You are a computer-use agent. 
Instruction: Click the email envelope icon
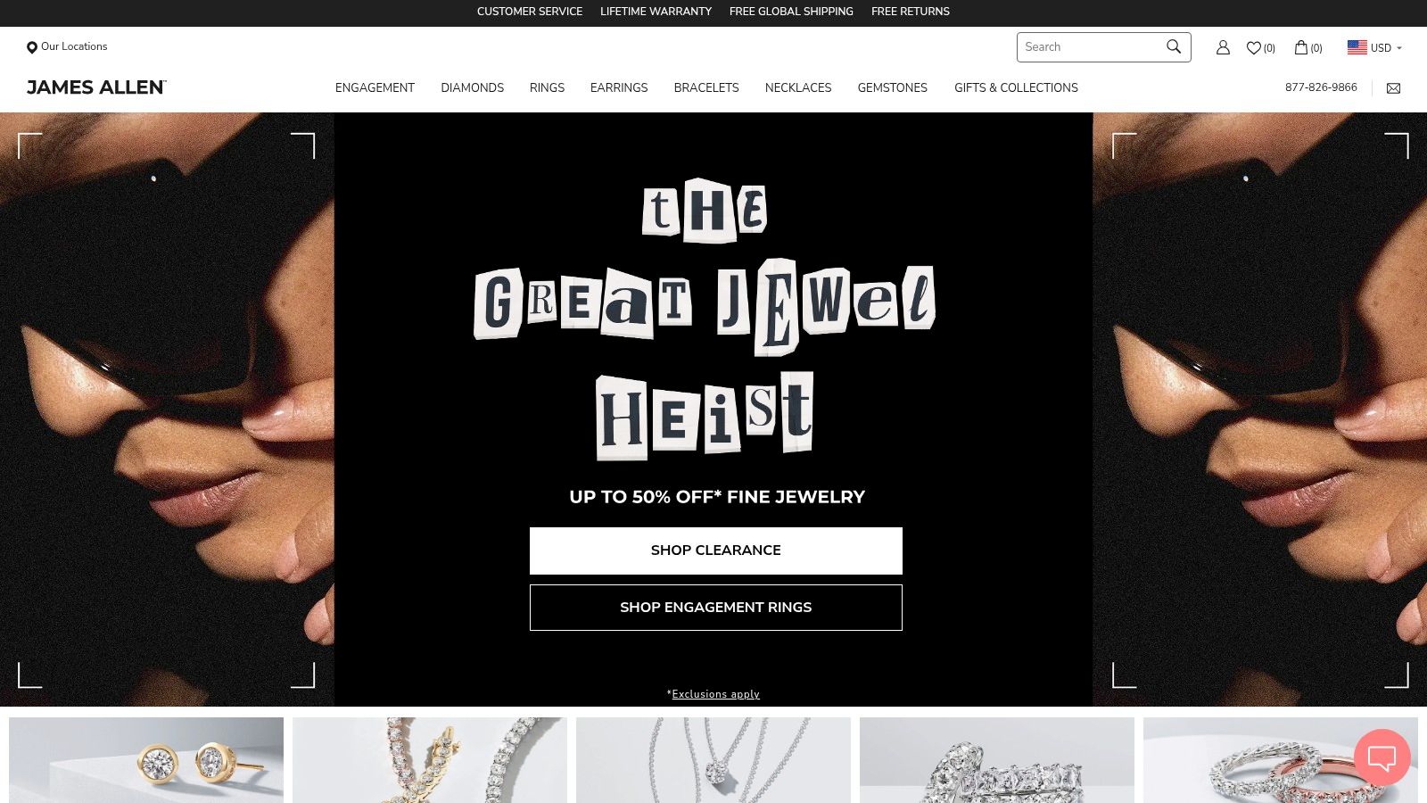tap(1393, 87)
